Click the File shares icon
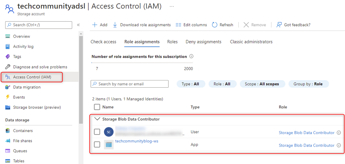This screenshot has height=164, width=345. [8, 141]
